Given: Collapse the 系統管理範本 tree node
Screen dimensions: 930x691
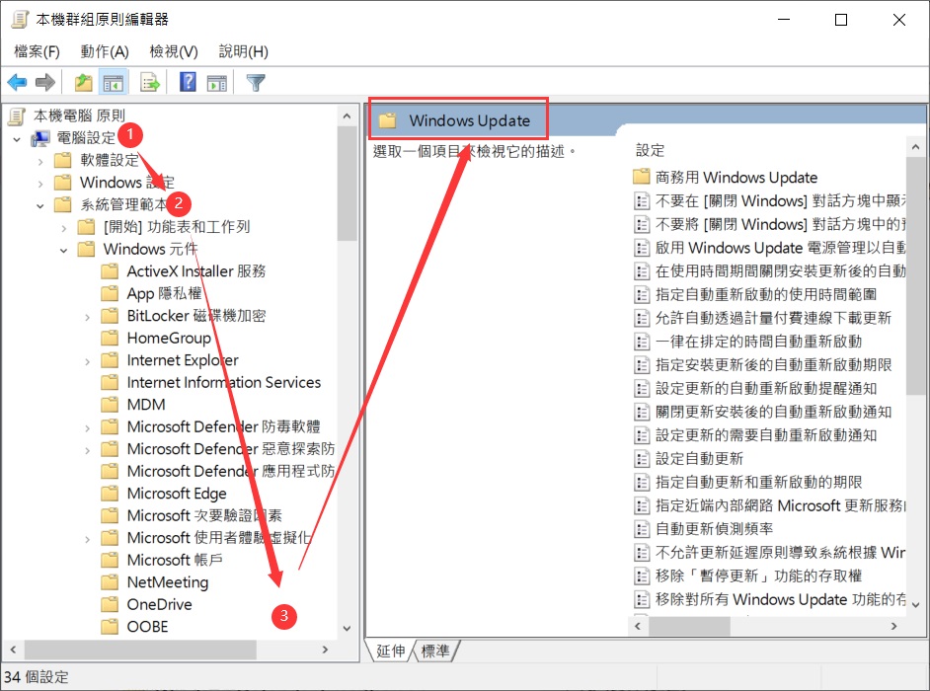Looking at the screenshot, I should pyautogui.click(x=39, y=205).
